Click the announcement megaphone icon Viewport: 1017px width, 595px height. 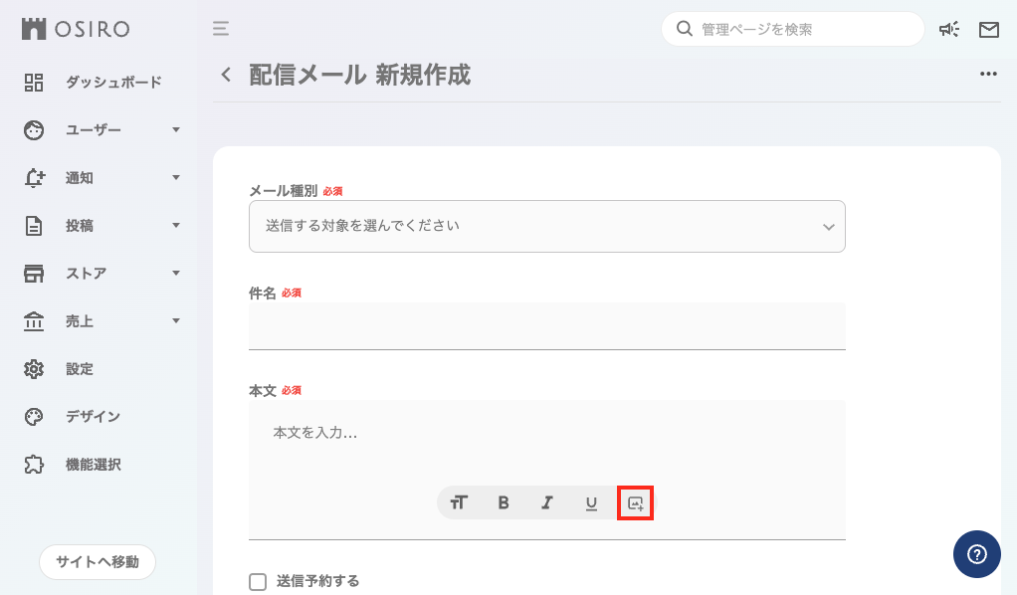click(948, 30)
